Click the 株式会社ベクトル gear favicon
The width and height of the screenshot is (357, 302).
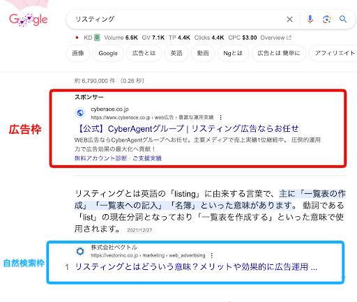pyautogui.click(x=80, y=251)
